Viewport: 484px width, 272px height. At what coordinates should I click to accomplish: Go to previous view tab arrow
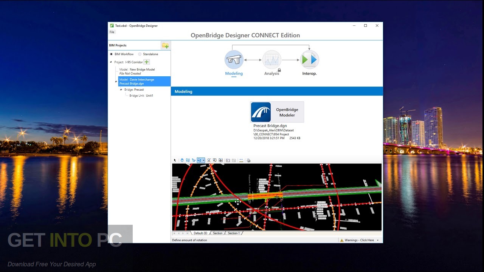tap(178, 233)
